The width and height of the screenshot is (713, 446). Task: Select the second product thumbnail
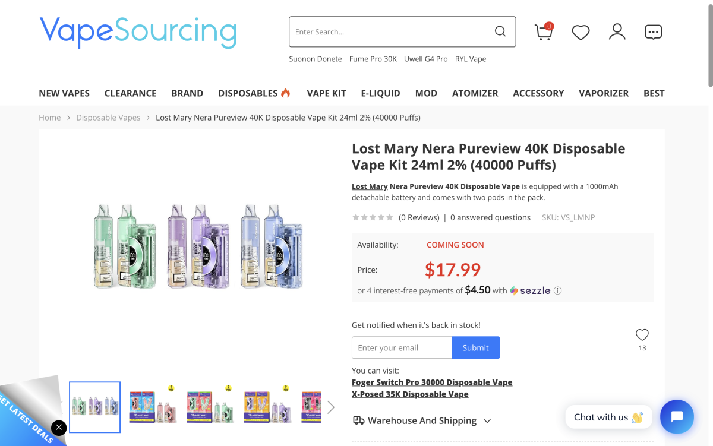[x=153, y=407]
